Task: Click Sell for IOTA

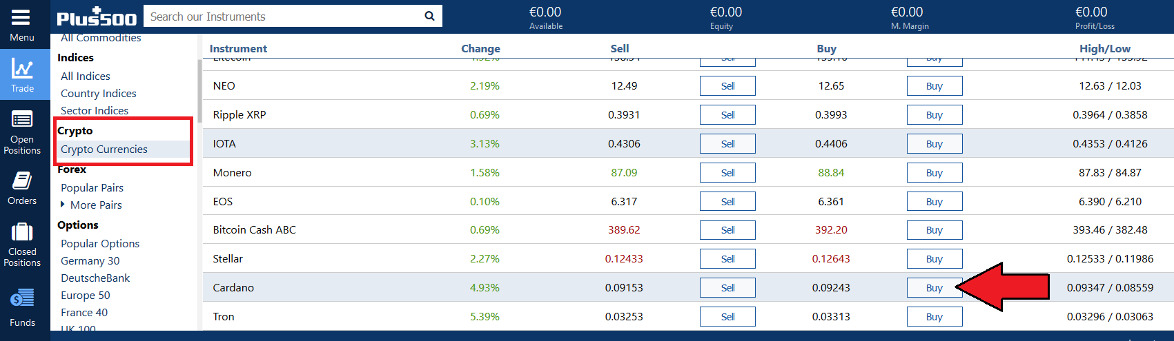Action: (727, 144)
